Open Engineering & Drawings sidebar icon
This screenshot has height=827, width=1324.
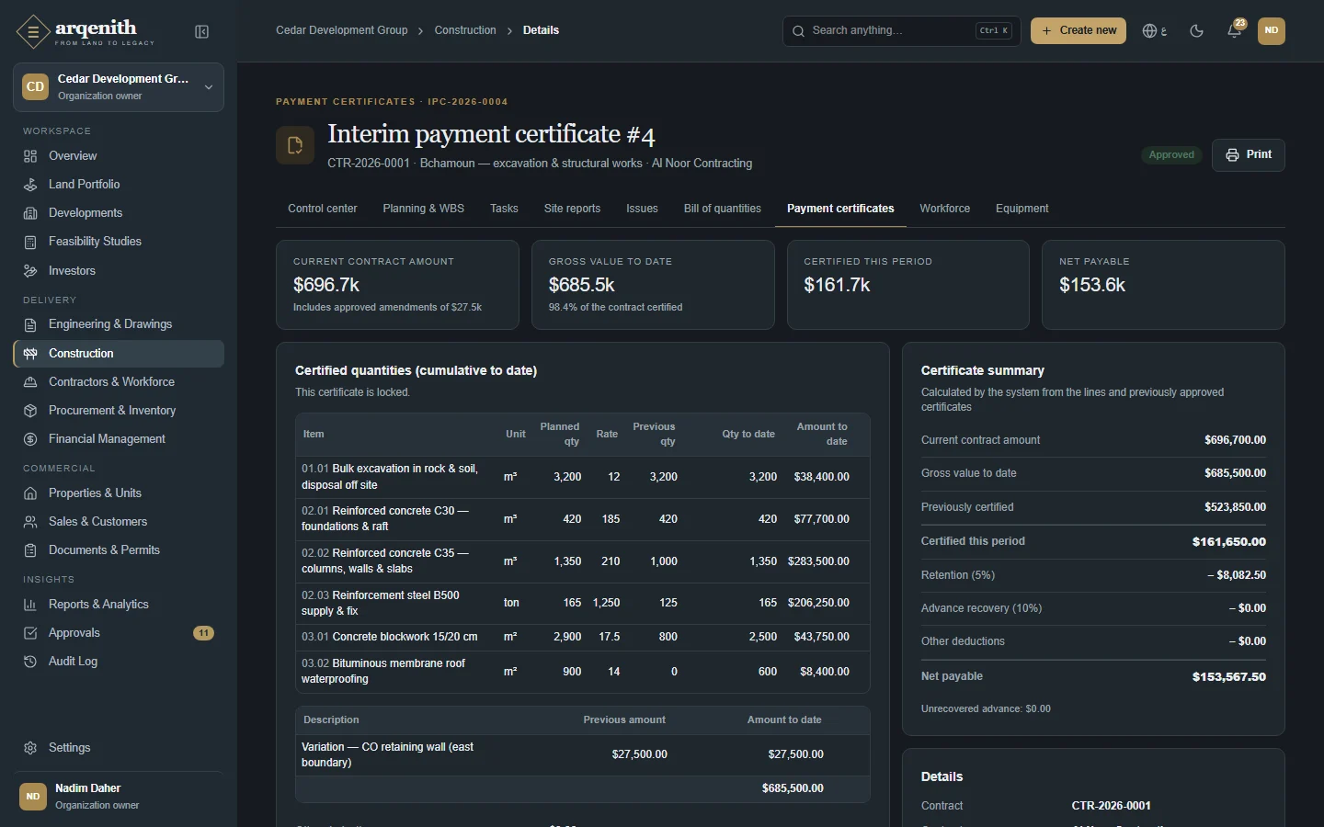30,324
